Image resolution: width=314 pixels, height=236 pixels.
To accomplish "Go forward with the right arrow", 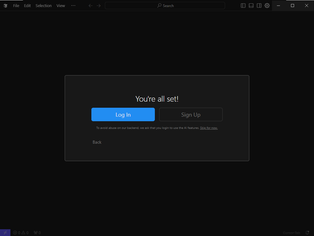I will 99,6.
